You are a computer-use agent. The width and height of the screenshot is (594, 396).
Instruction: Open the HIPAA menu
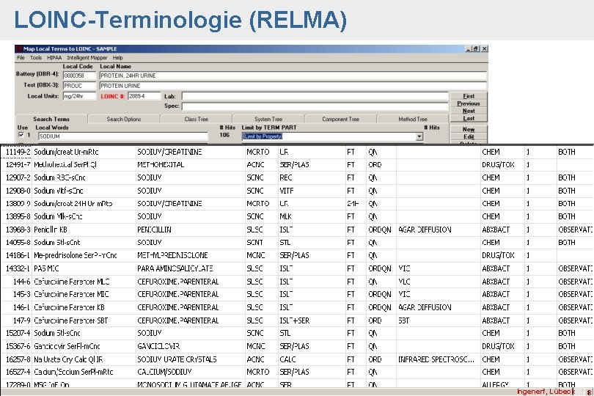[54, 58]
